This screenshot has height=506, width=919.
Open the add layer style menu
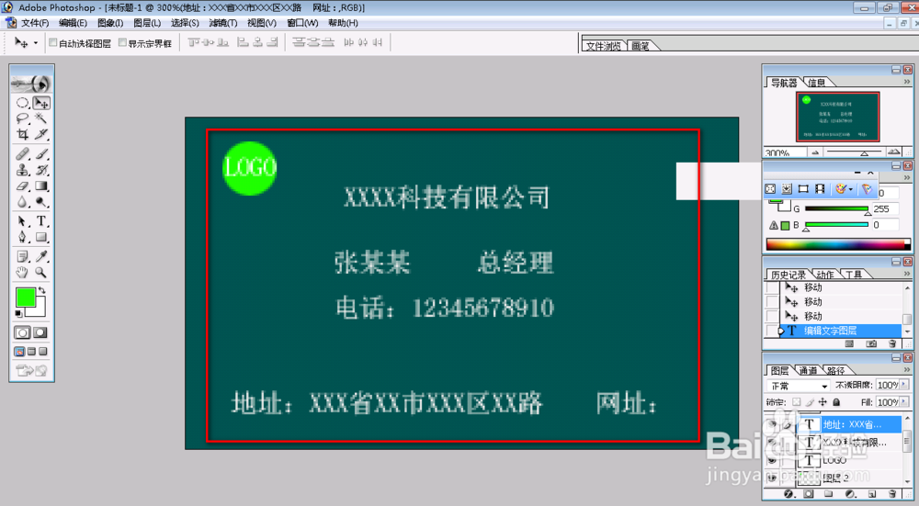[x=789, y=494]
